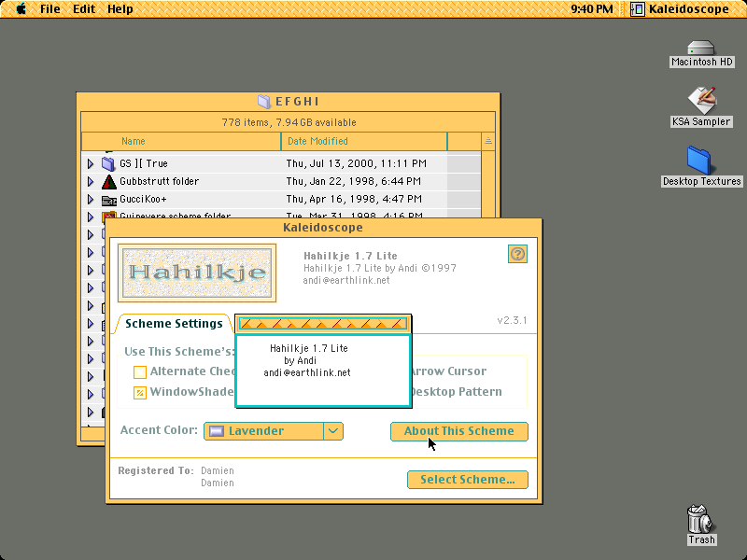Open the File menu
Image resolution: width=747 pixels, height=560 pixels.
click(50, 8)
